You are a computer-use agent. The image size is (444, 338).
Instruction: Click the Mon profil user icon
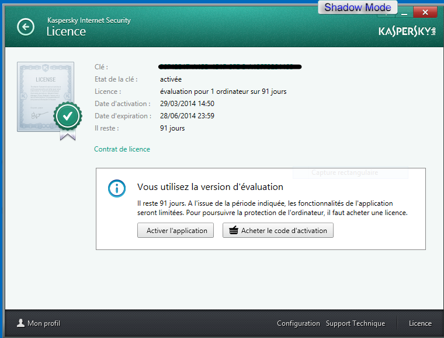[20, 323]
